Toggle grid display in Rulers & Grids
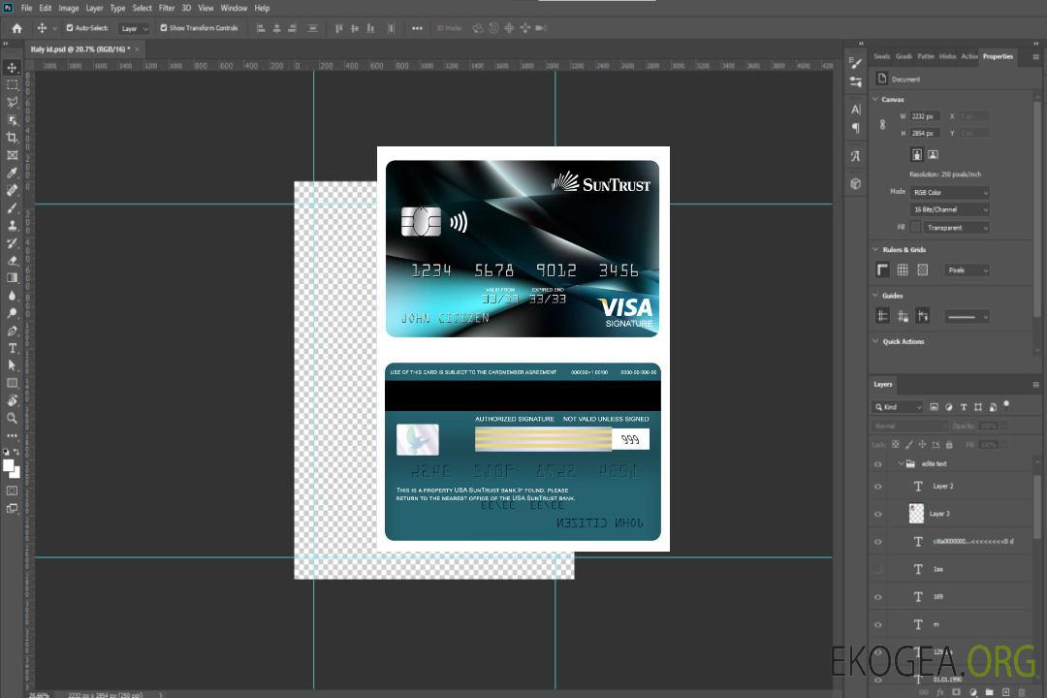This screenshot has width=1047, height=698. click(x=903, y=270)
